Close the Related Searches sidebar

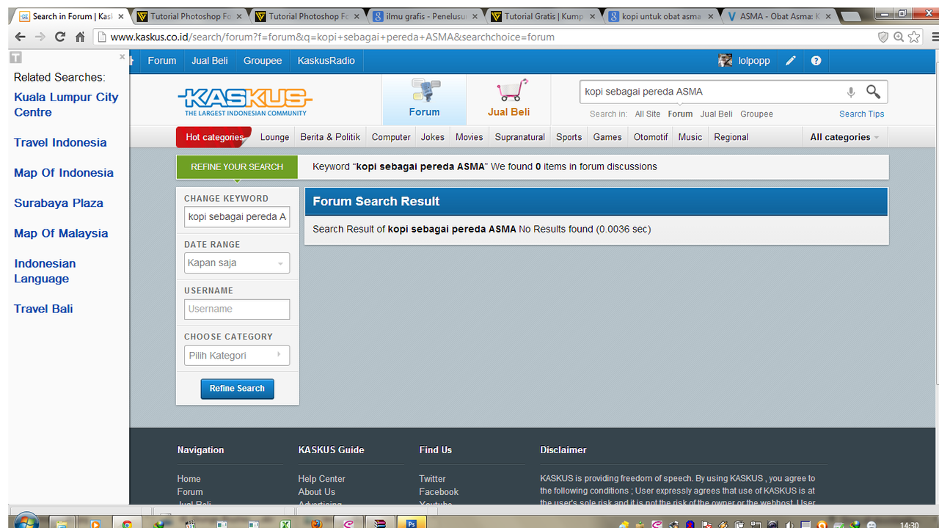123,56
